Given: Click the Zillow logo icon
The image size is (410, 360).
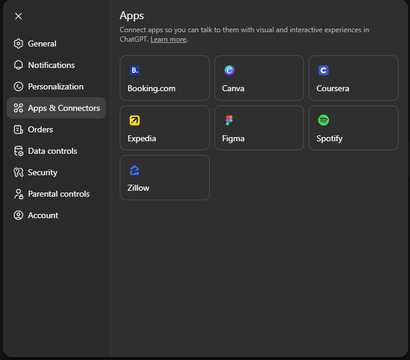Looking at the screenshot, I should click(x=135, y=170).
